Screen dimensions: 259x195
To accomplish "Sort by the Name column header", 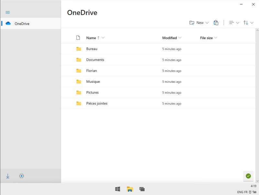I will click(x=91, y=38).
